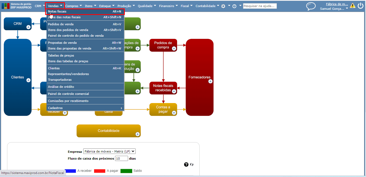
Task: Click the help question mark in top bar
Action: tap(234, 6)
